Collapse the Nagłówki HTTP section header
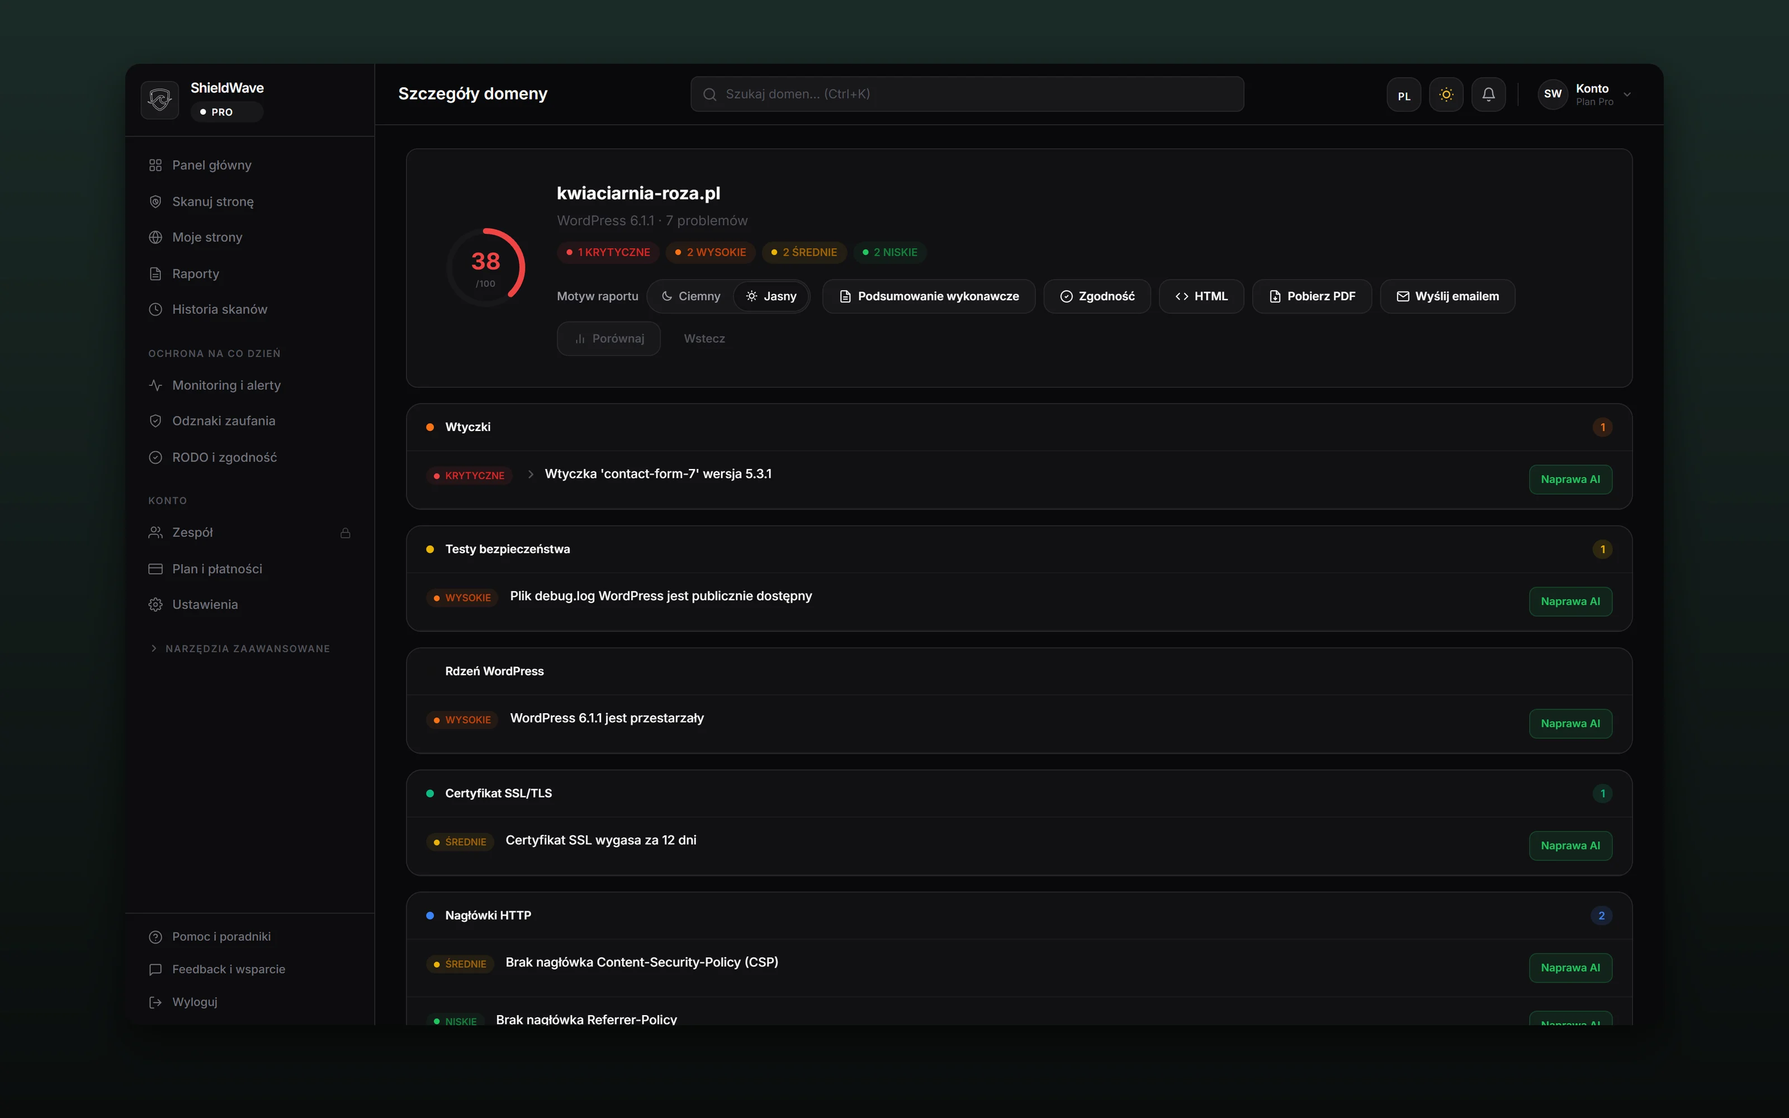 click(1019, 916)
